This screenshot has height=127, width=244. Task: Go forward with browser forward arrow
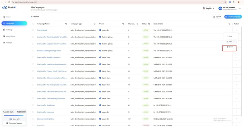(5, 2)
